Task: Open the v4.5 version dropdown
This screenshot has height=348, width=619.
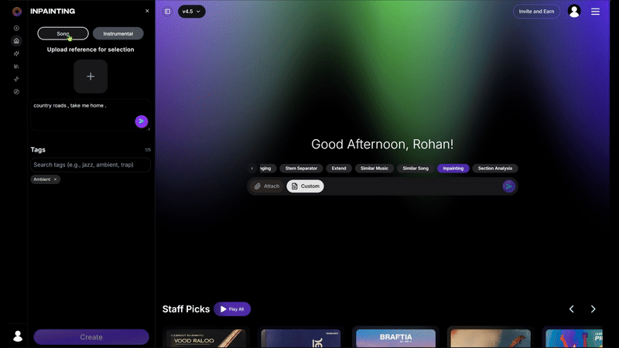Action: click(x=191, y=12)
